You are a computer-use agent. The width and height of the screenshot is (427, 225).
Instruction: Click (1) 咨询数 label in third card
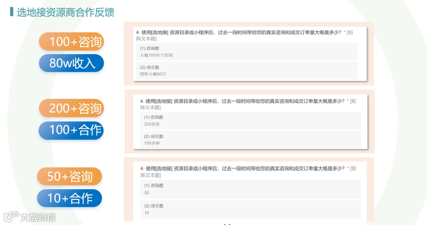[x=154, y=186]
